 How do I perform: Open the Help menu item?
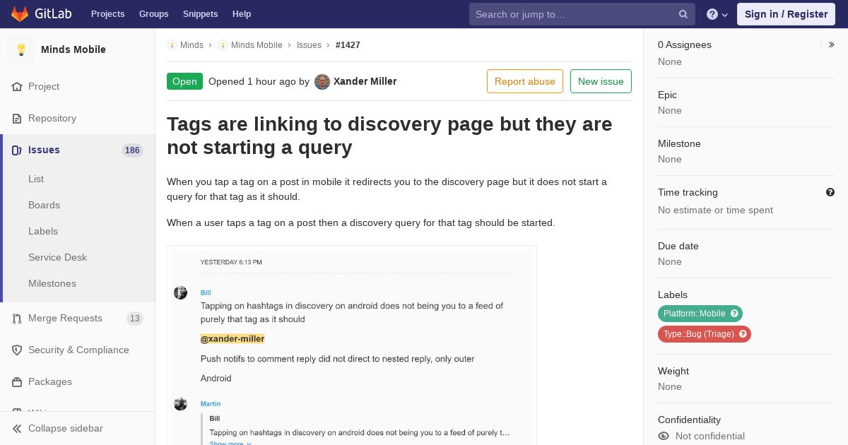[x=242, y=14]
